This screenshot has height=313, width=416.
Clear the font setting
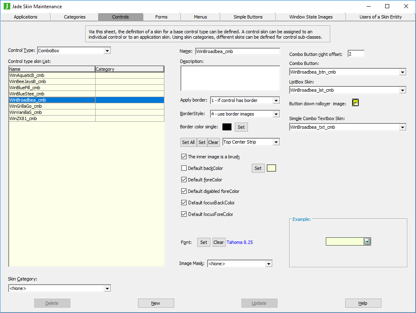[218, 242]
